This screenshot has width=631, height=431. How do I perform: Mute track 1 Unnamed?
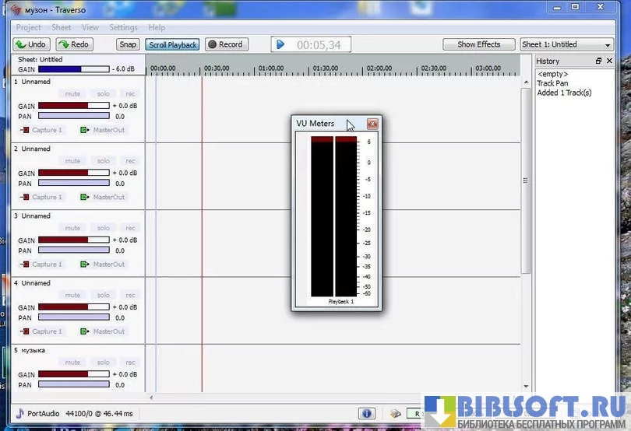pyautogui.click(x=72, y=94)
